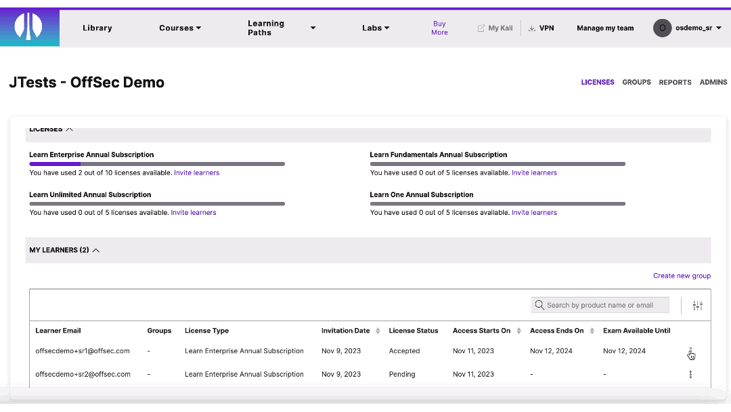
Task: Open the Courses dropdown menu
Action: tap(179, 28)
